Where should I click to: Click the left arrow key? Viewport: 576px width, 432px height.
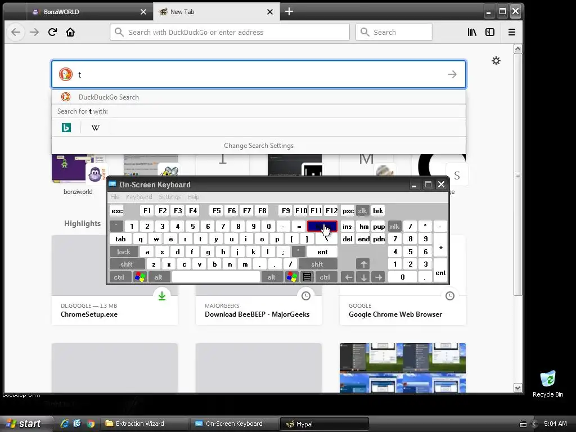(348, 277)
